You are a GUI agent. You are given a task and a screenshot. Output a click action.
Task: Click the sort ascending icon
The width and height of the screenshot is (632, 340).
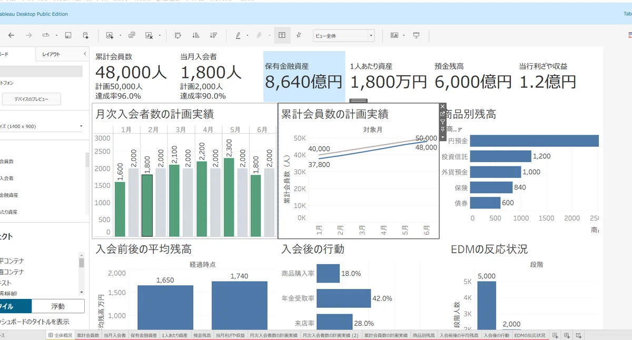[195, 35]
